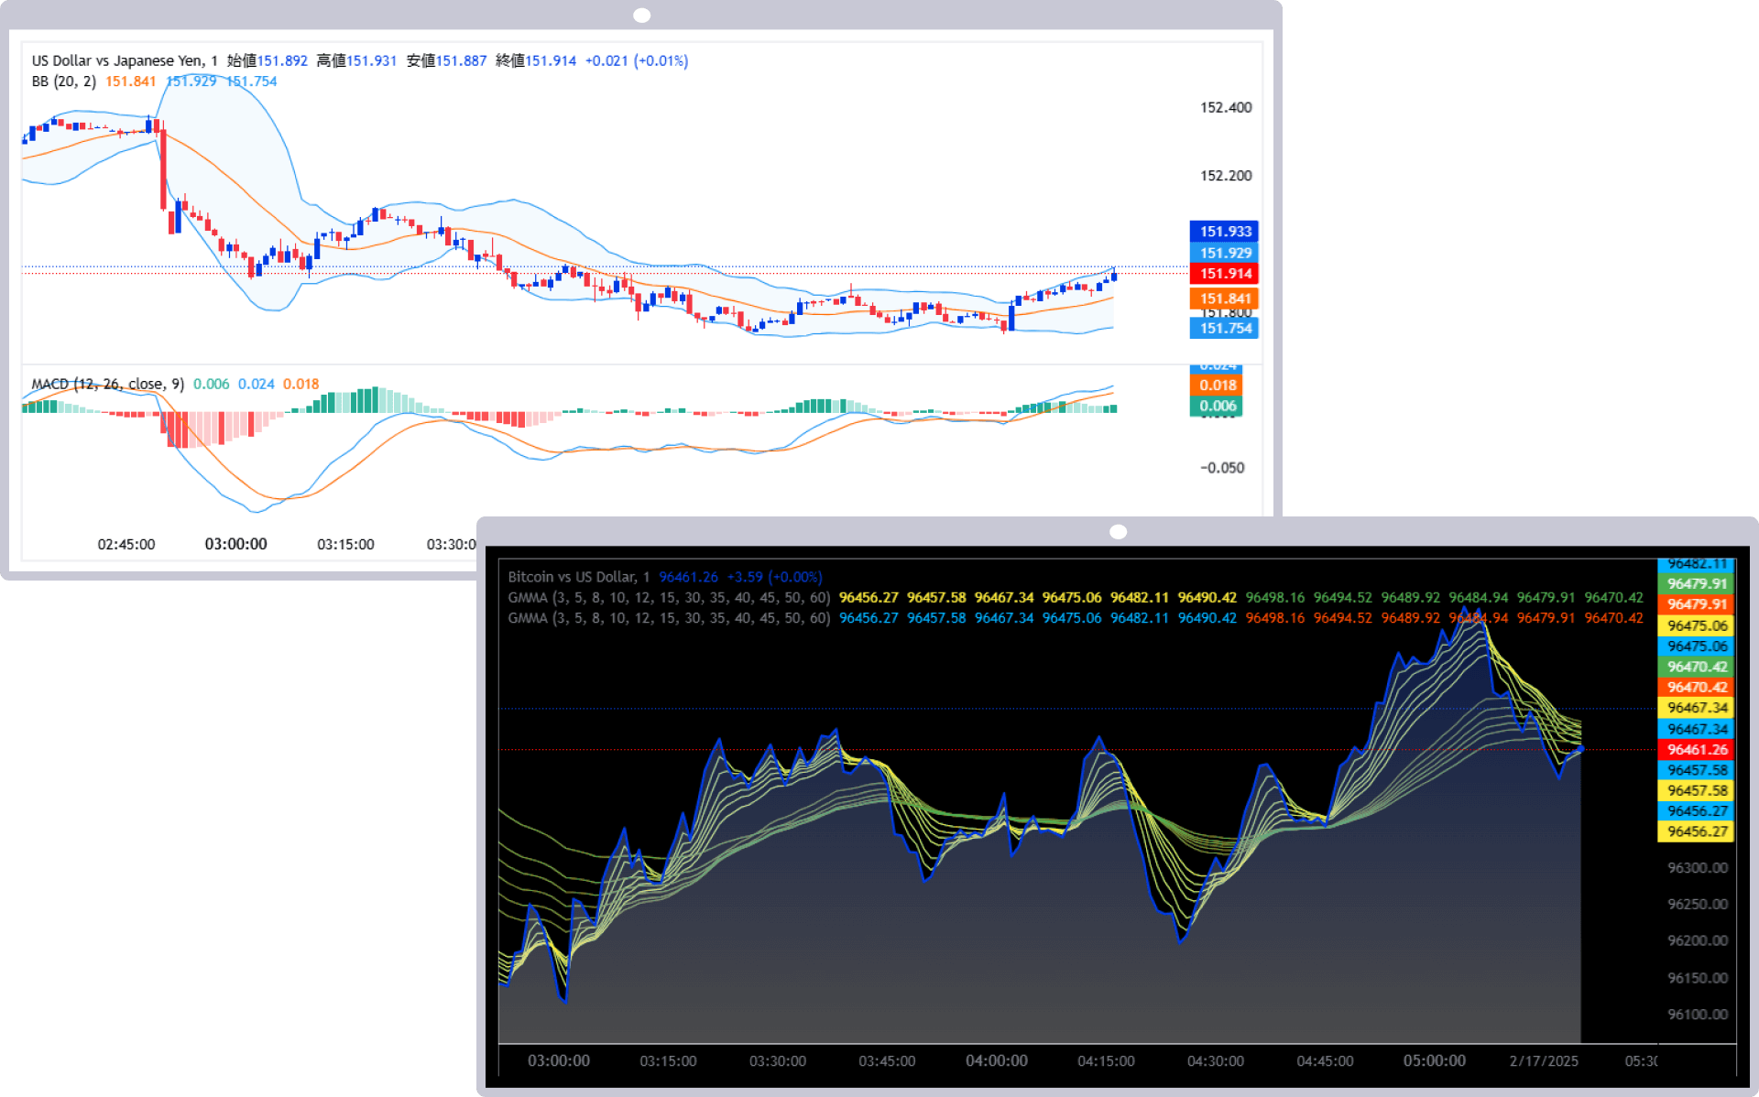
Task: Click 05:00:00 on the Bitcoin time axis
Action: pos(1435,1060)
